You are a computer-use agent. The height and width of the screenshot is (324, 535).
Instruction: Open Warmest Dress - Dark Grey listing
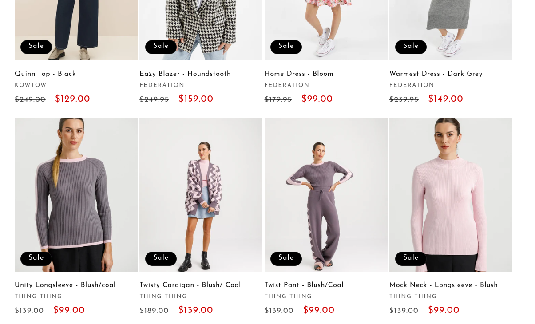[x=436, y=74]
